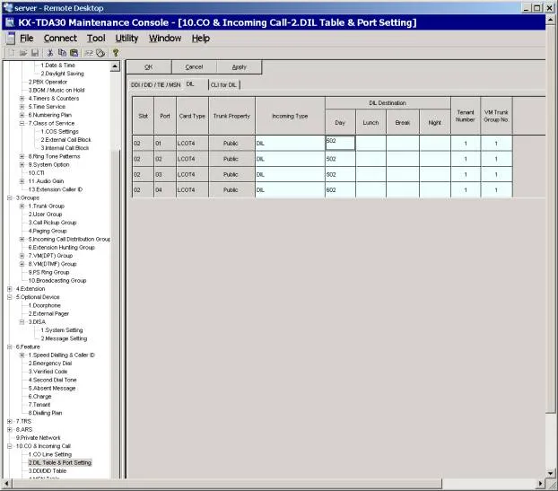
Task: Click Night destination cell for port 02
Action: (435, 159)
